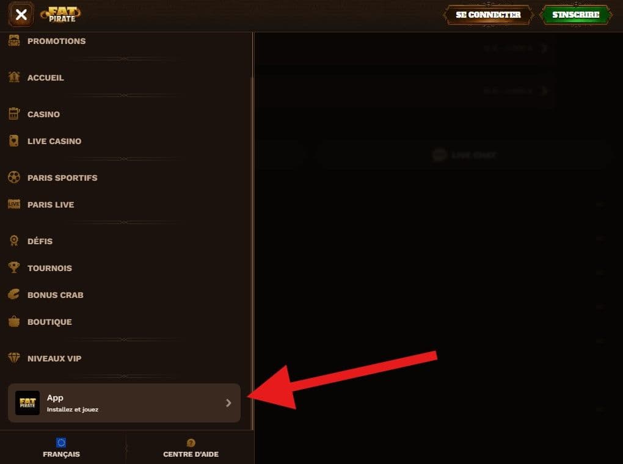Click the Bonus Crab claw icon
623x464 pixels.
tap(14, 294)
